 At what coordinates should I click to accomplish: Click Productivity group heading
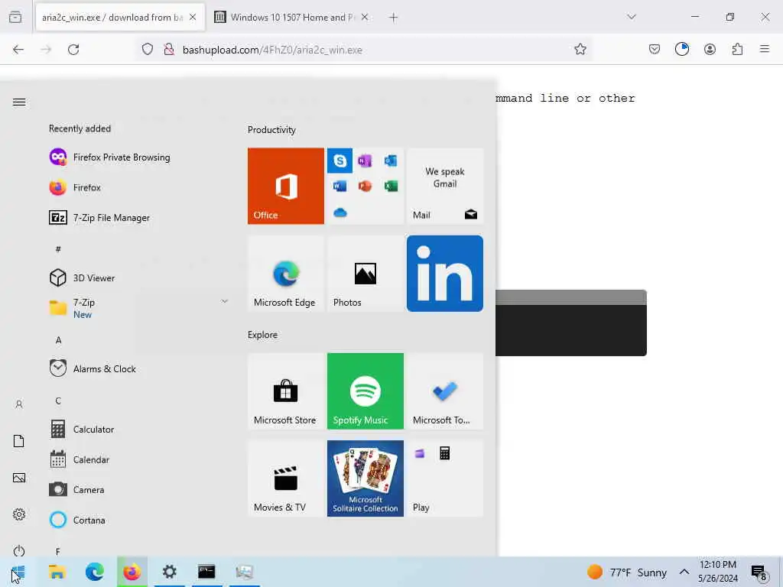271,130
